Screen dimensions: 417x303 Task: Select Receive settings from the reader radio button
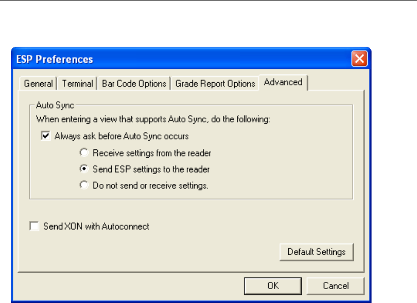tap(84, 153)
